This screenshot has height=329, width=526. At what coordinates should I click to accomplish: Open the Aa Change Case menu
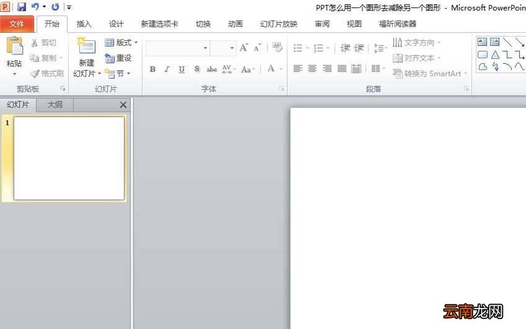point(248,69)
